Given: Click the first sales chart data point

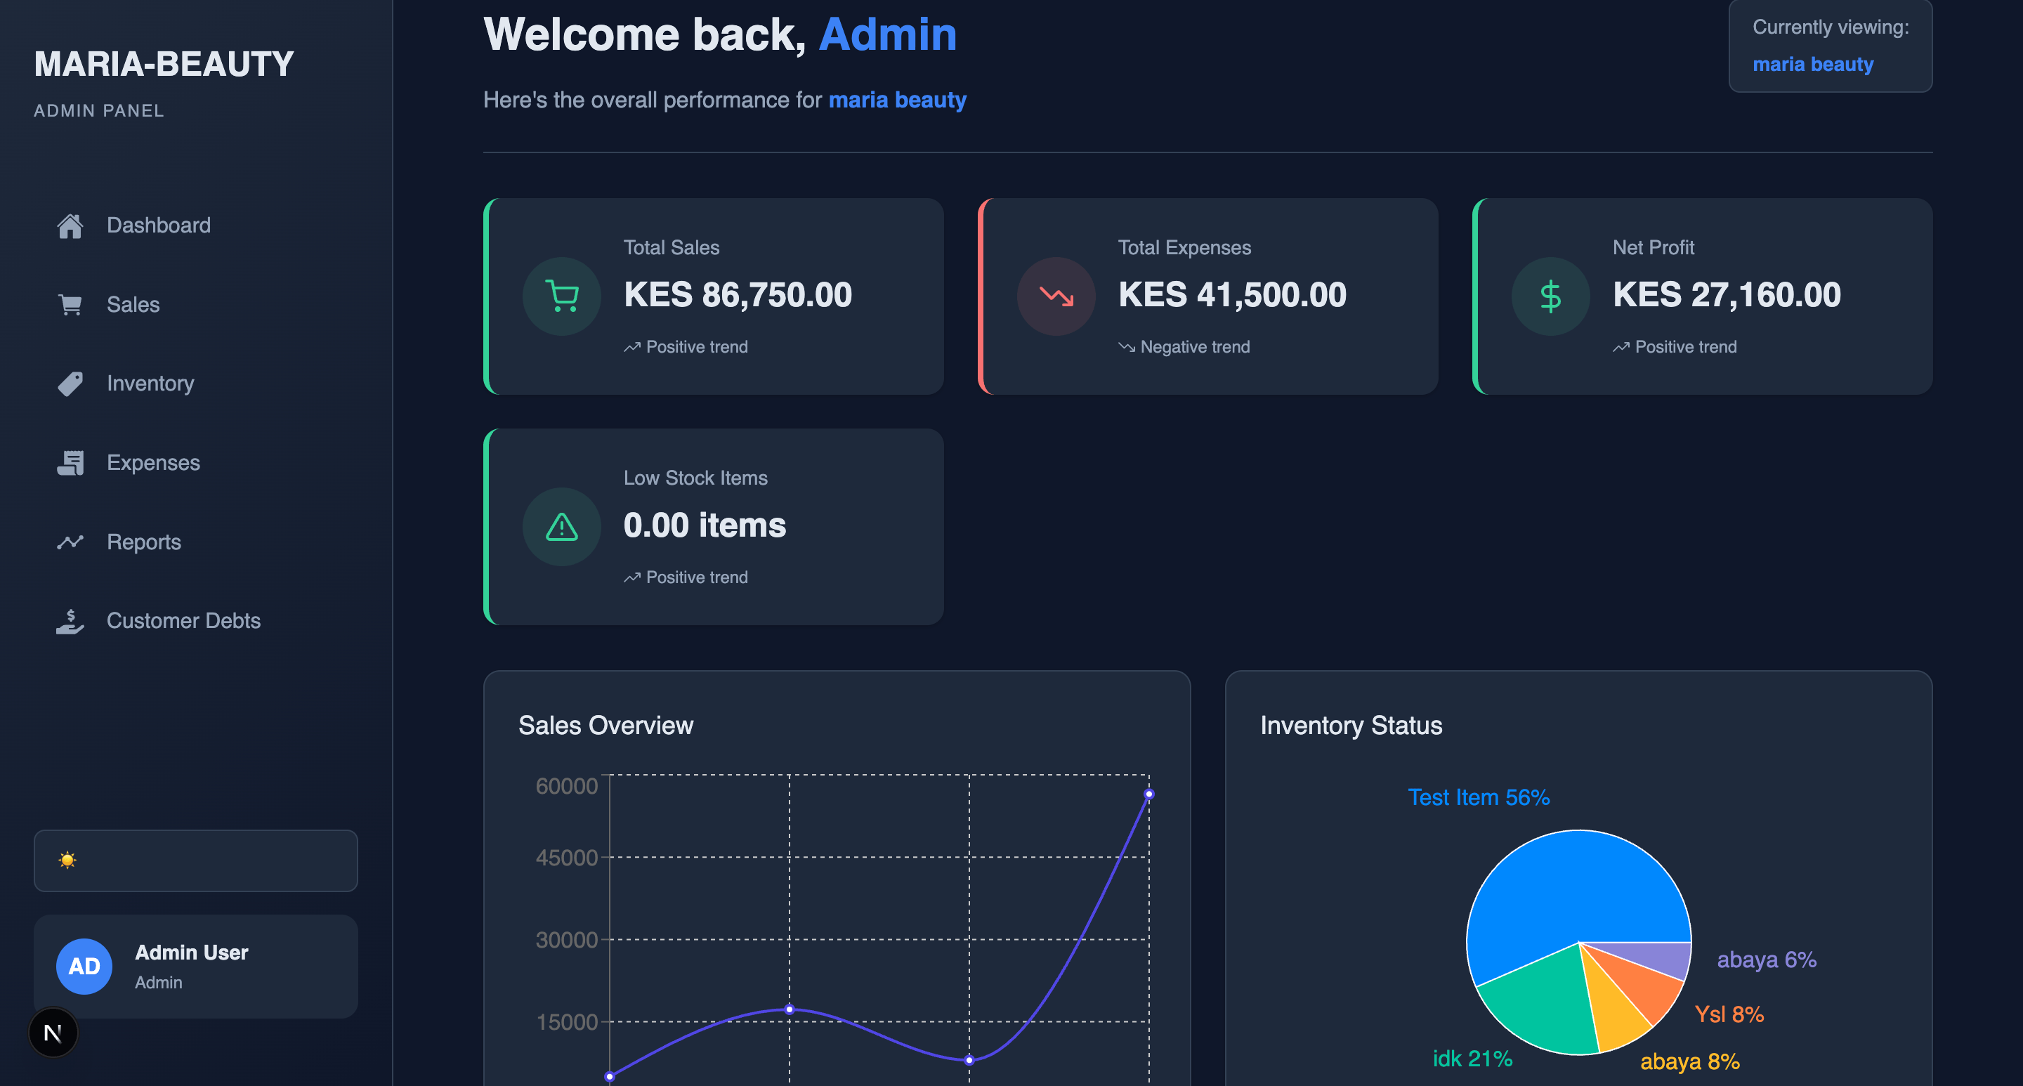Looking at the screenshot, I should pyautogui.click(x=610, y=1077).
